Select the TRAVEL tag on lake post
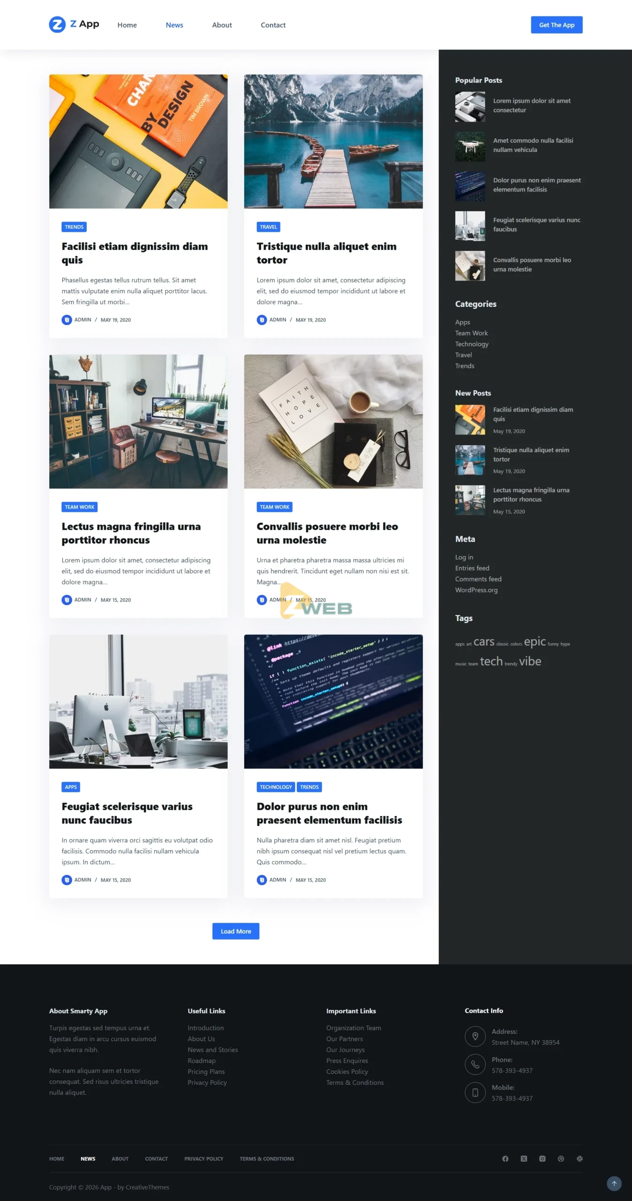 pos(268,227)
